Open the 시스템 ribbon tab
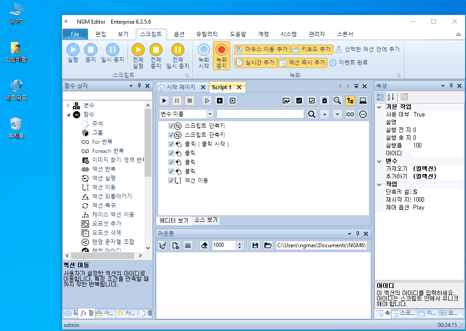Screen dimensions: 466x331 pos(289,34)
